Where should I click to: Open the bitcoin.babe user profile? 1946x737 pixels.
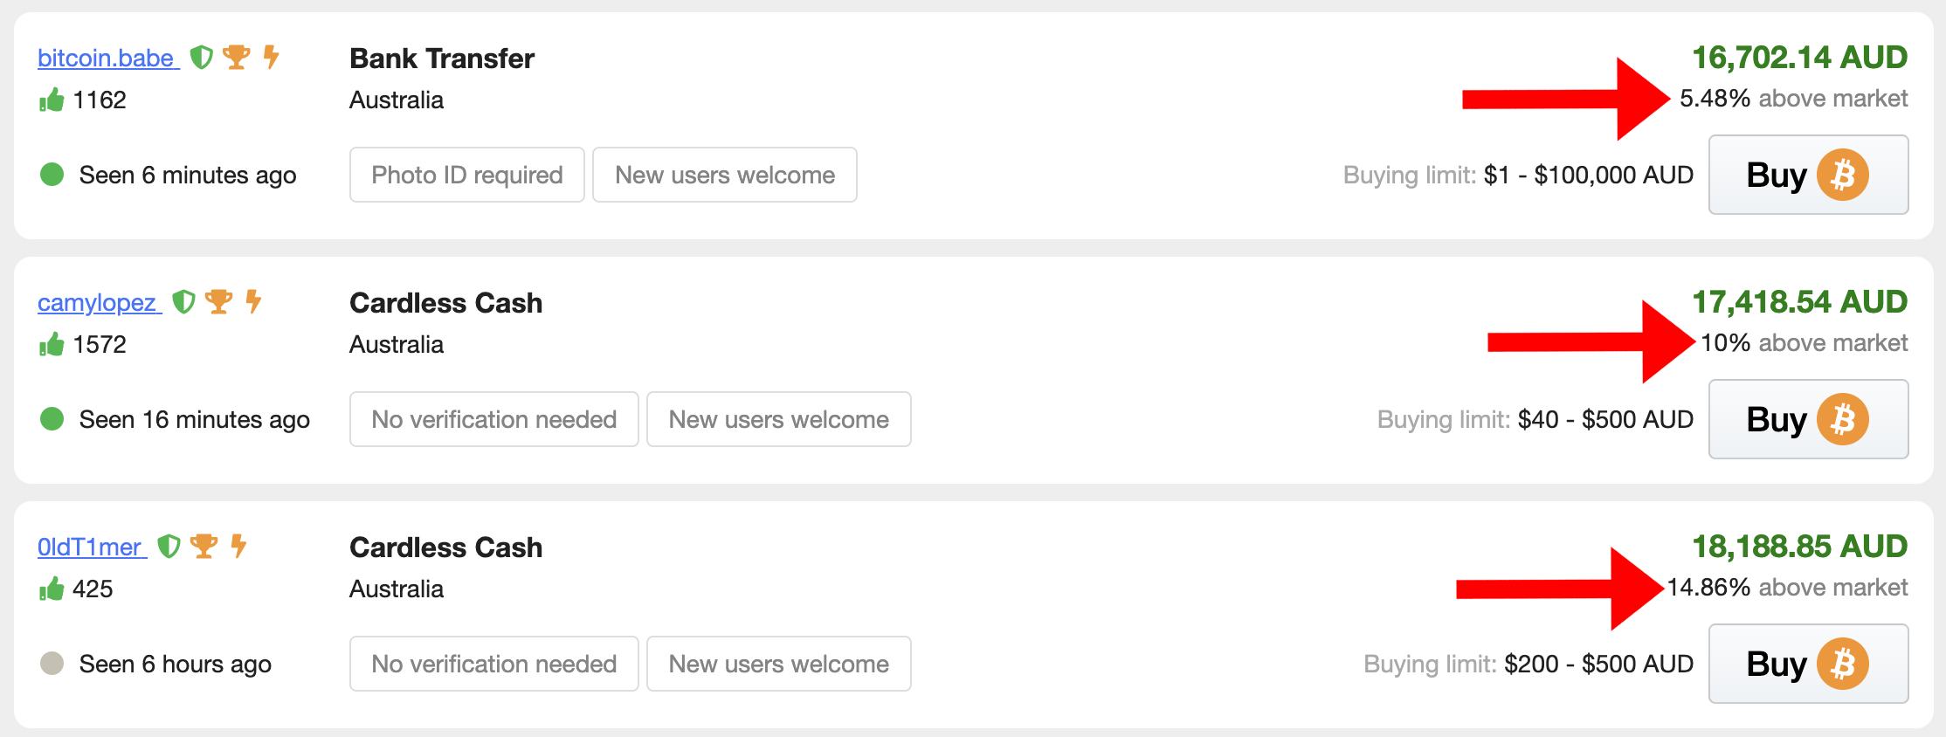(x=107, y=59)
